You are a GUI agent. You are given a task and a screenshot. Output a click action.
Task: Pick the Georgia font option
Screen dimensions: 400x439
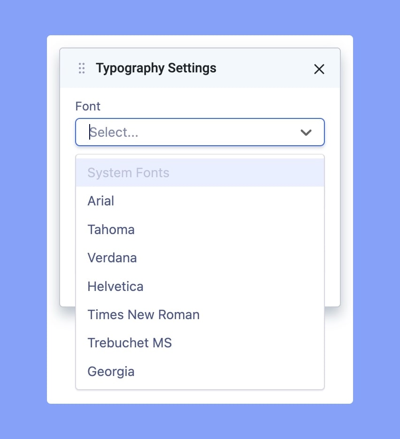pos(111,371)
